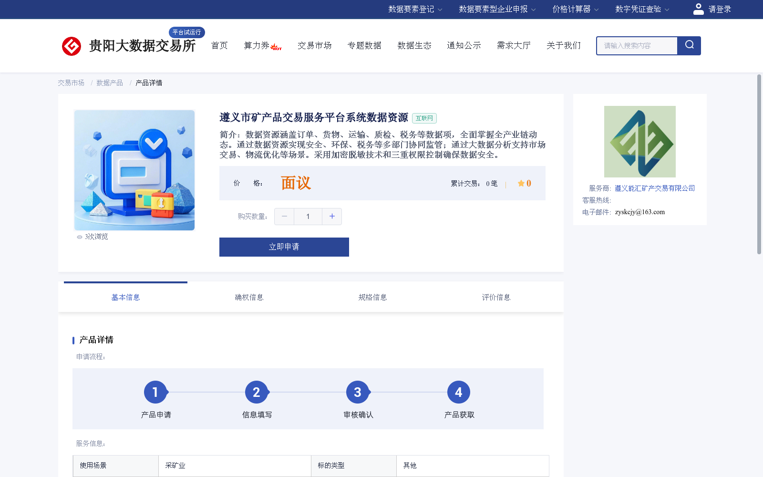
Task: Switch to 评价信息 tab
Action: coord(496,297)
